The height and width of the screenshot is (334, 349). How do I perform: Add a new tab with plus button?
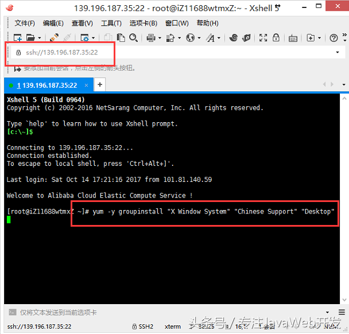click(x=100, y=84)
